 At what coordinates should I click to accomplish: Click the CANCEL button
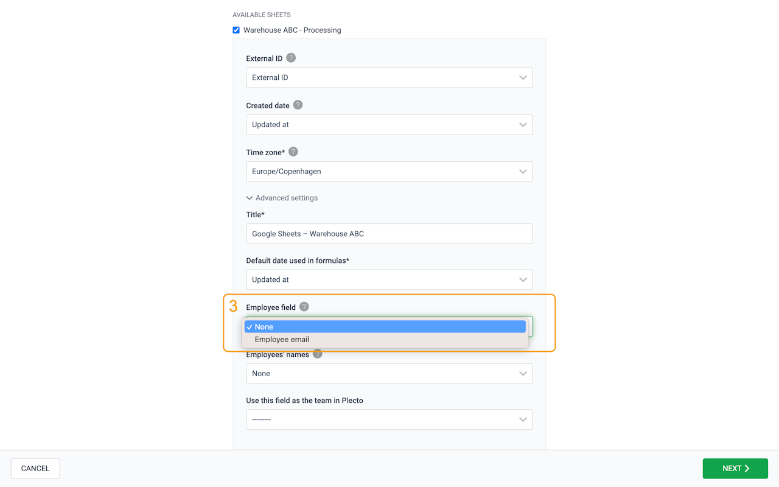[x=35, y=469]
